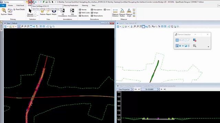Viewport: 220px width, 123px height.
Task: Toggle the Observations decoration
Action: point(97,16)
